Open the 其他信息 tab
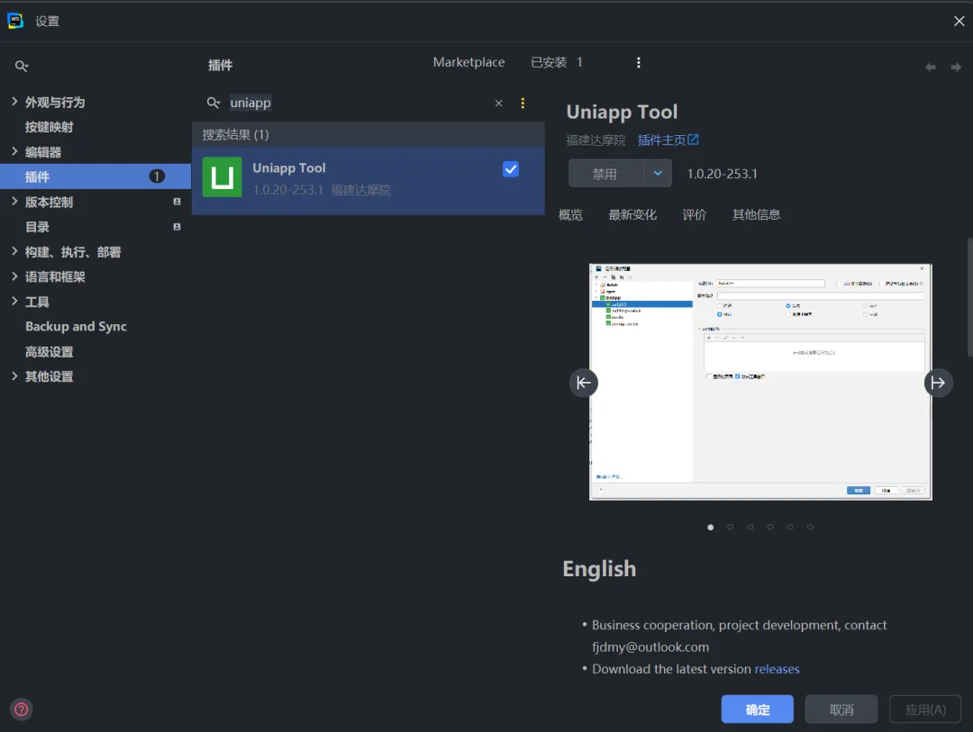The width and height of the screenshot is (973, 732). pos(757,214)
